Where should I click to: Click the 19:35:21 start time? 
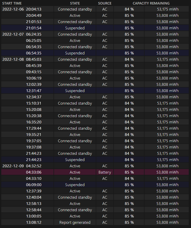[x=34, y=134]
